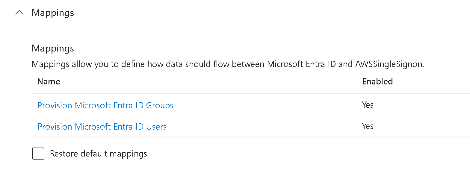
Task: Tick the Restore default mappings checkbox
Action: click(38, 154)
